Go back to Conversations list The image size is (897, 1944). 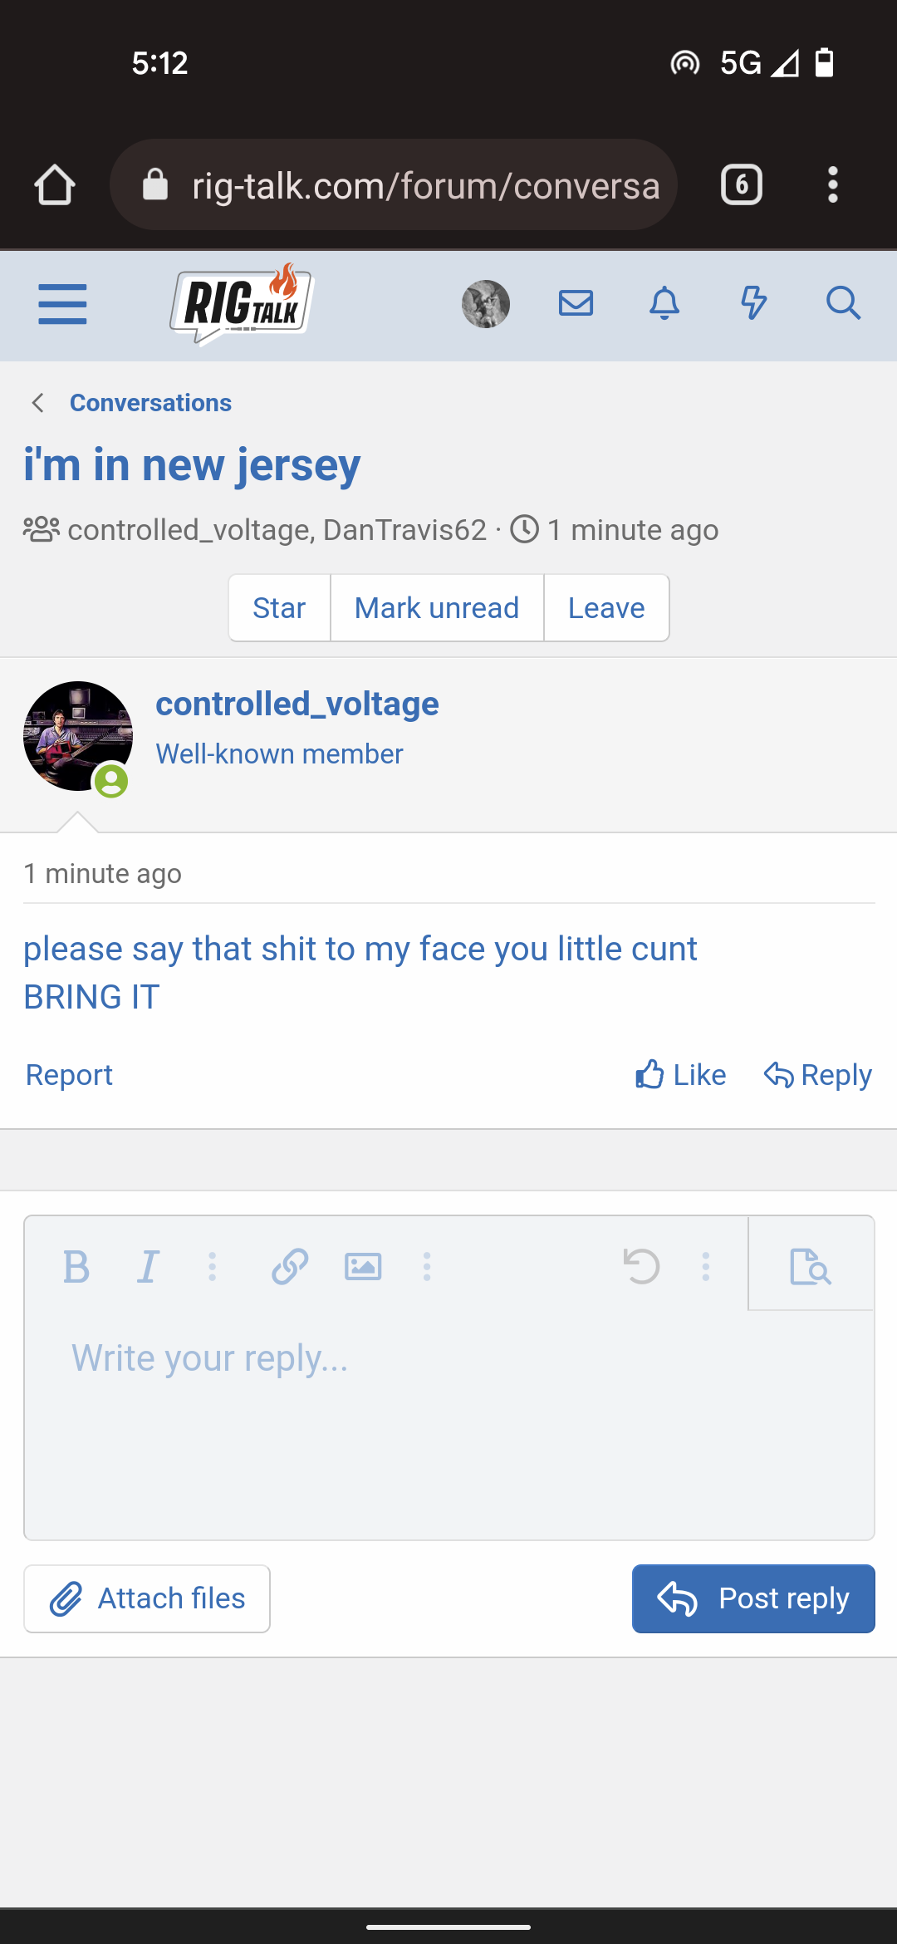click(x=149, y=403)
